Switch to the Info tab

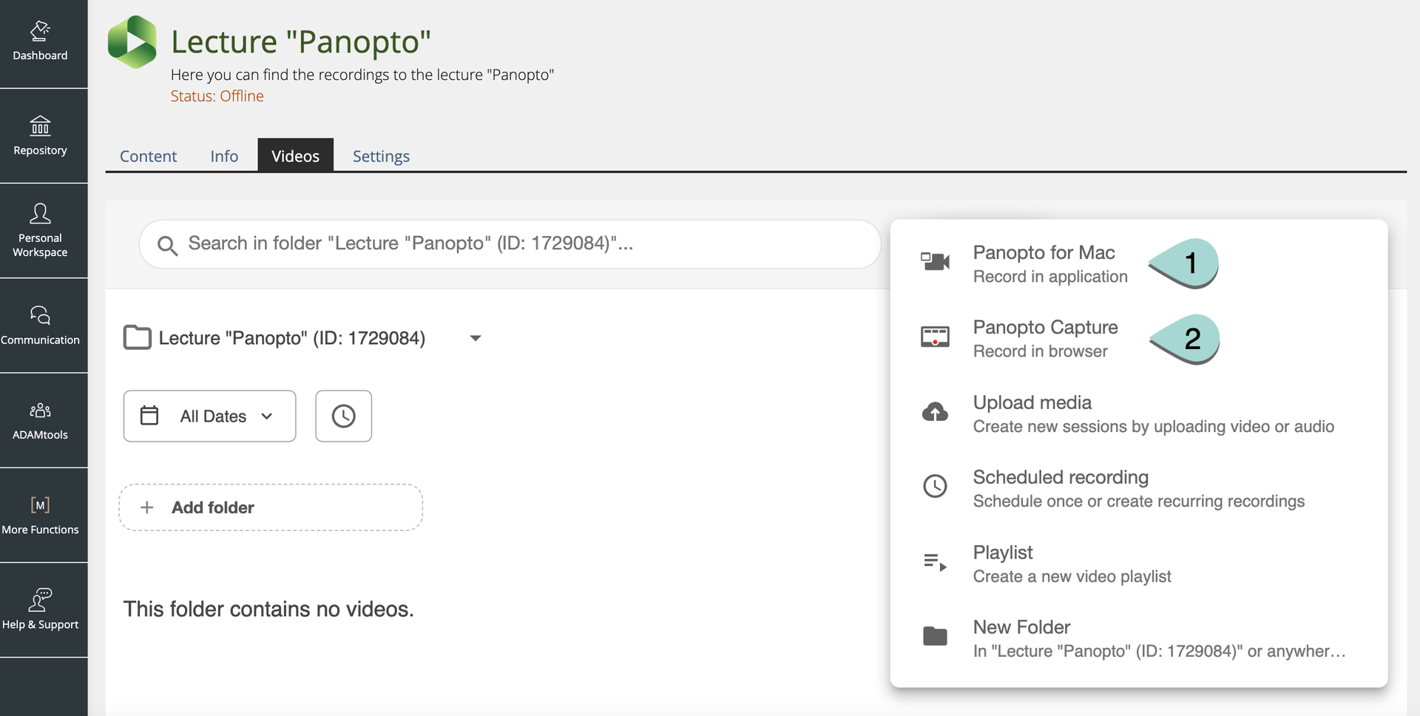tap(224, 156)
